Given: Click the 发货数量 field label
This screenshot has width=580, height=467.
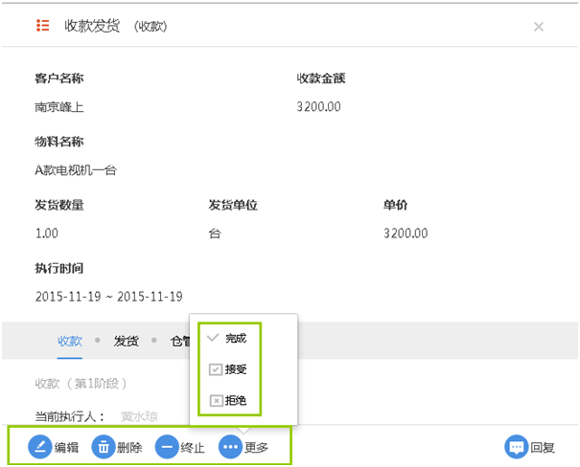Looking at the screenshot, I should pos(59,205).
